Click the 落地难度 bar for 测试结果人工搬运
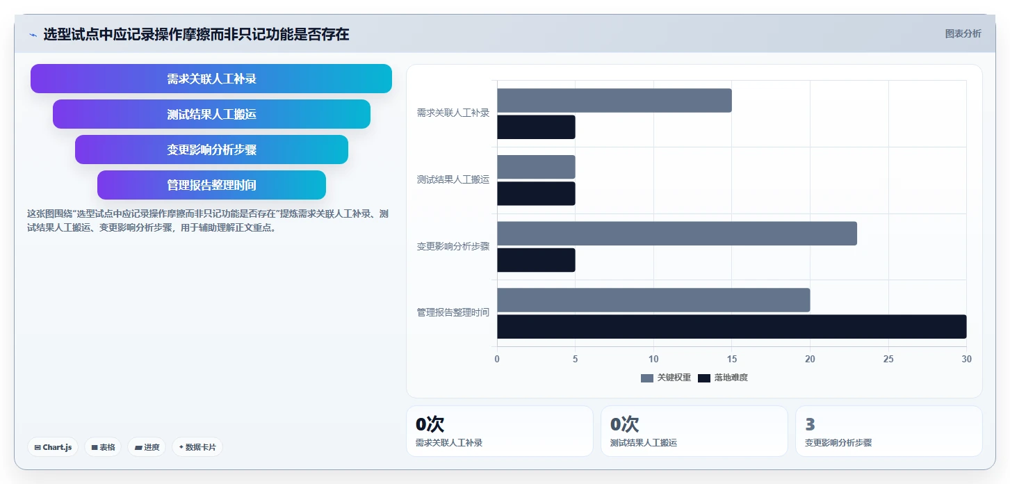This screenshot has width=1010, height=484. pos(536,193)
